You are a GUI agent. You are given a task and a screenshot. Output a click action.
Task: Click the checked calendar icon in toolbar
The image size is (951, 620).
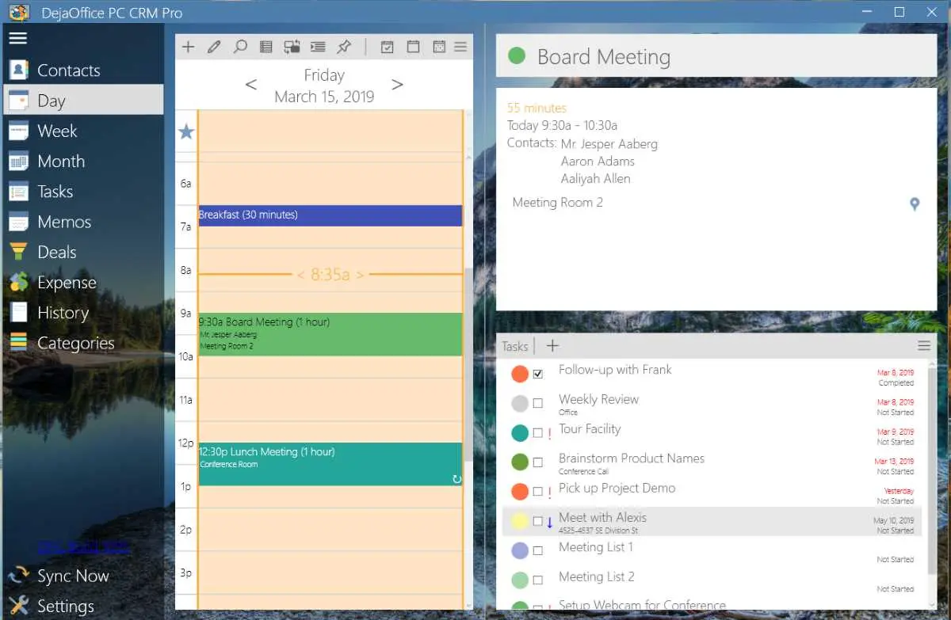point(388,47)
